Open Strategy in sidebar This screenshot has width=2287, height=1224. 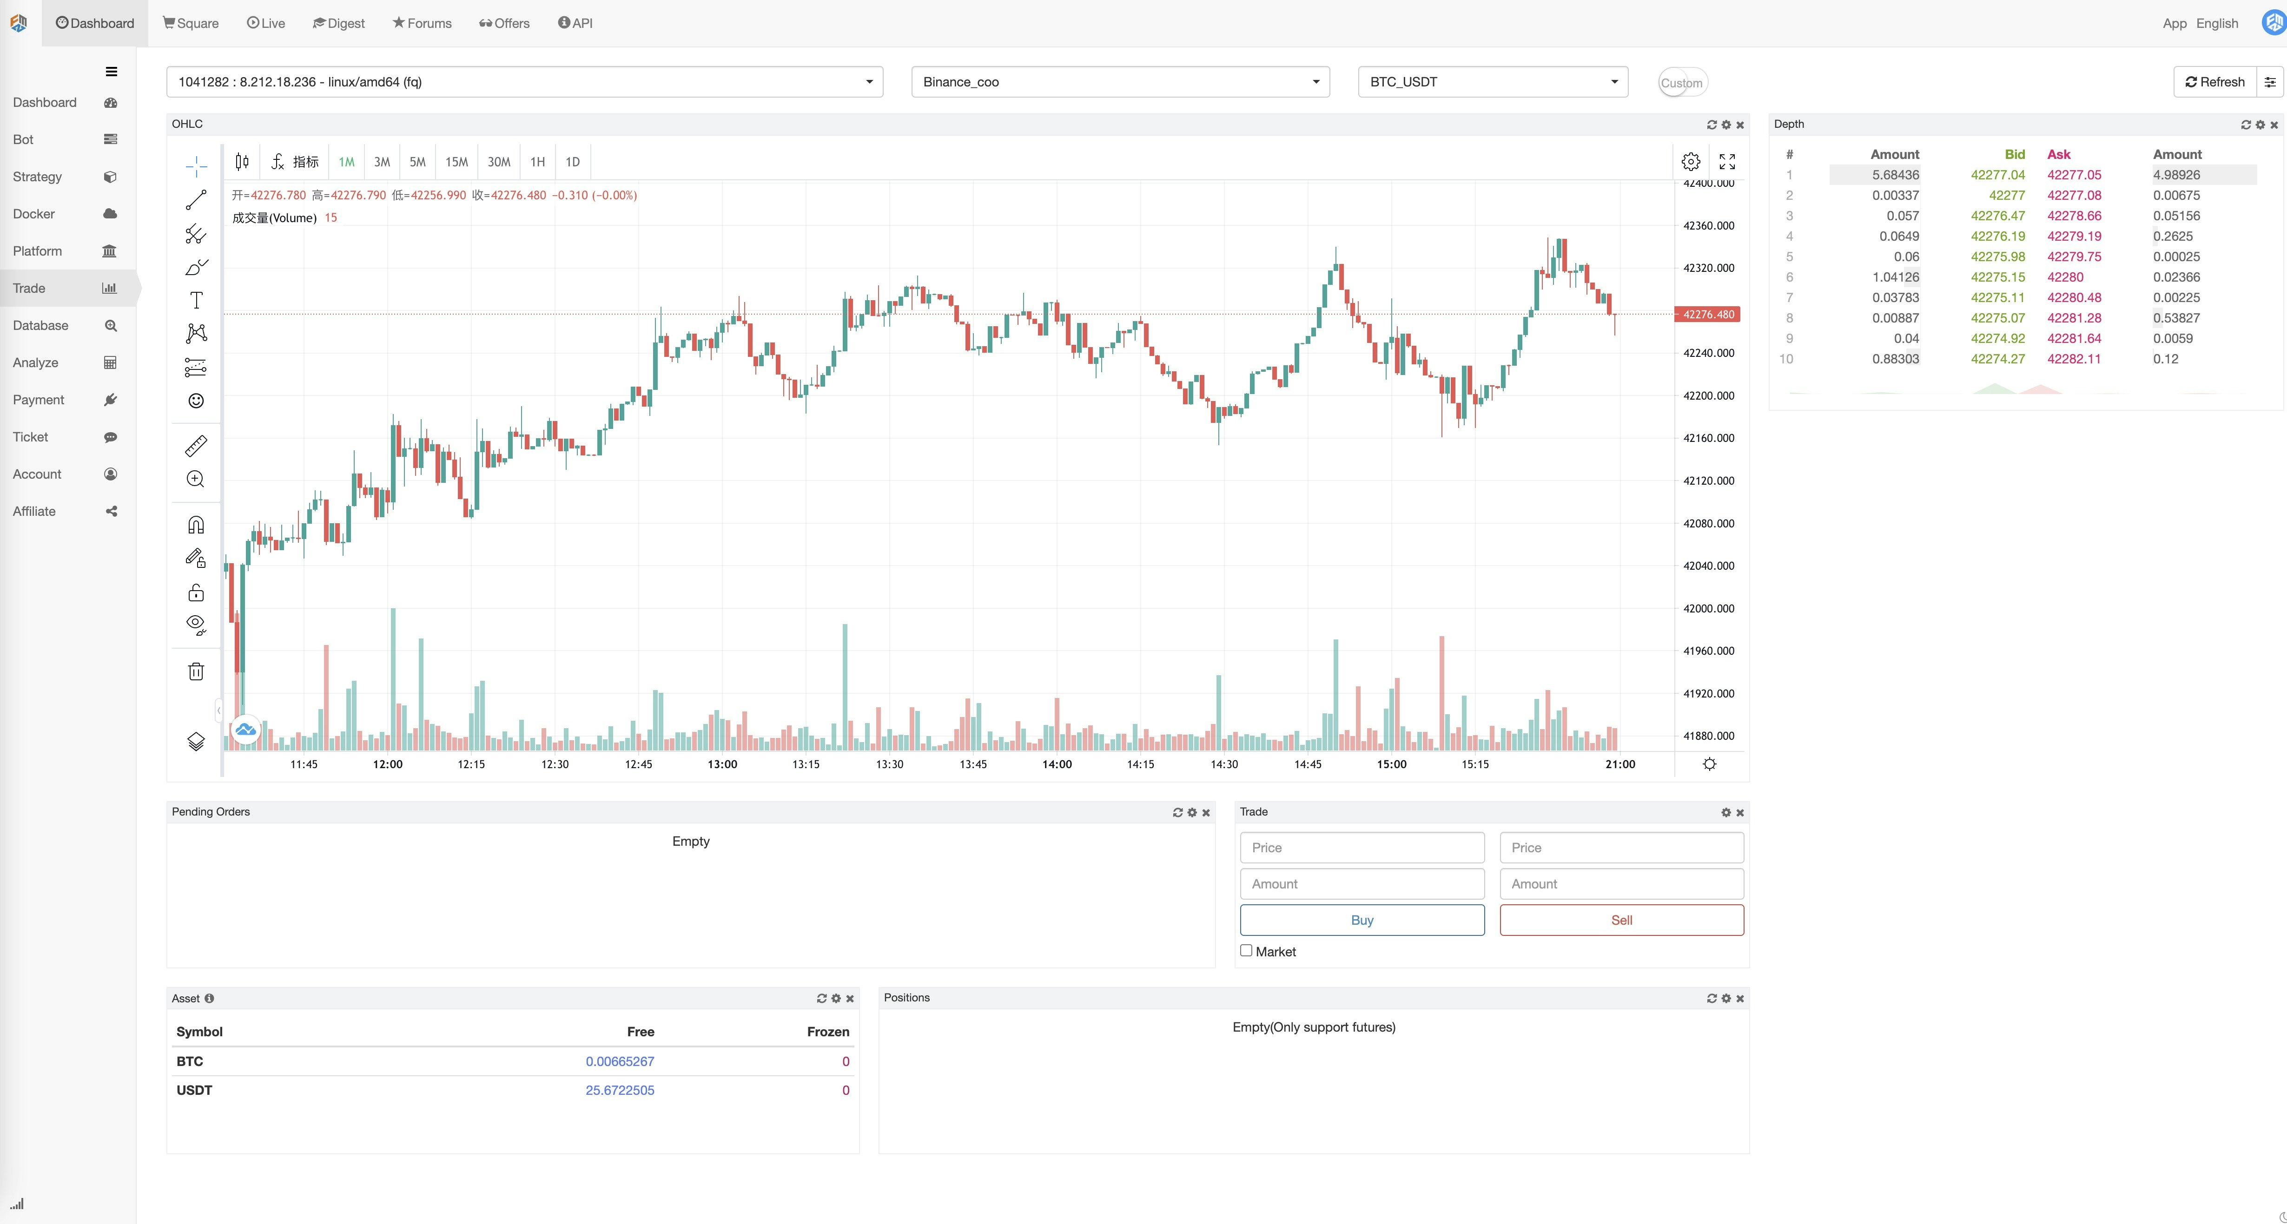click(x=67, y=177)
